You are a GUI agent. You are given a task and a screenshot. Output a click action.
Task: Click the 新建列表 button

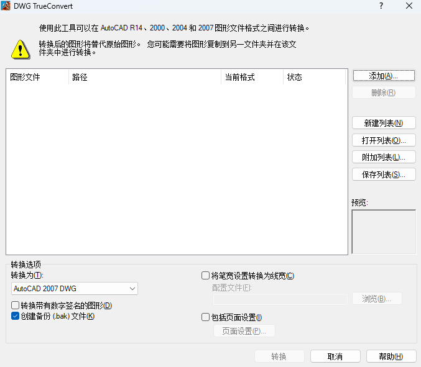383,123
